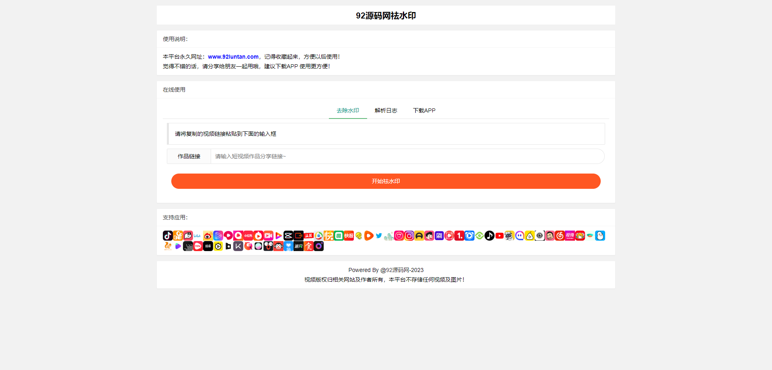Click the Douyin (TikTok) app icon

(x=168, y=235)
